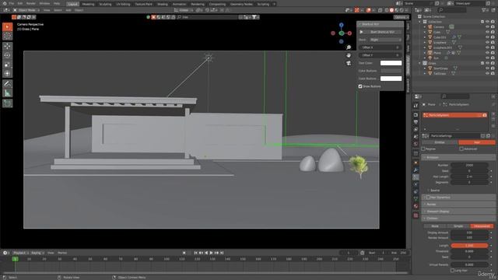The width and height of the screenshot is (498, 280).
Task: Select the Annotate tool
Action: [x=7, y=84]
